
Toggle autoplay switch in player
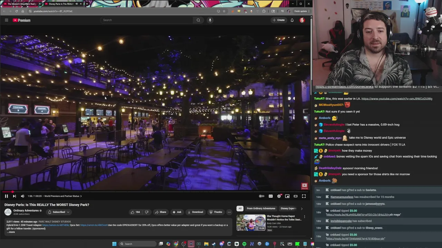pos(262,196)
